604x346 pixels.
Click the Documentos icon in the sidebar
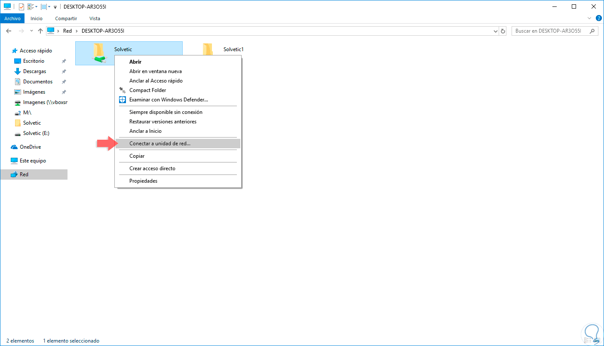[18, 82]
